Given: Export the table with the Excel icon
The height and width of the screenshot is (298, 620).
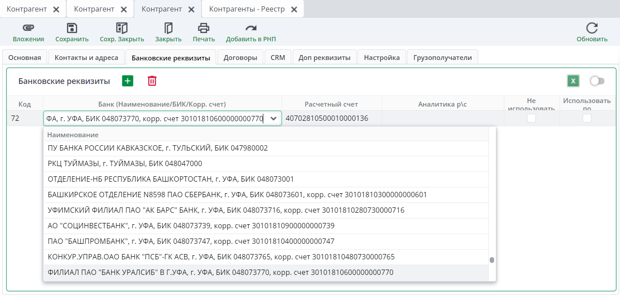Looking at the screenshot, I should point(573,81).
